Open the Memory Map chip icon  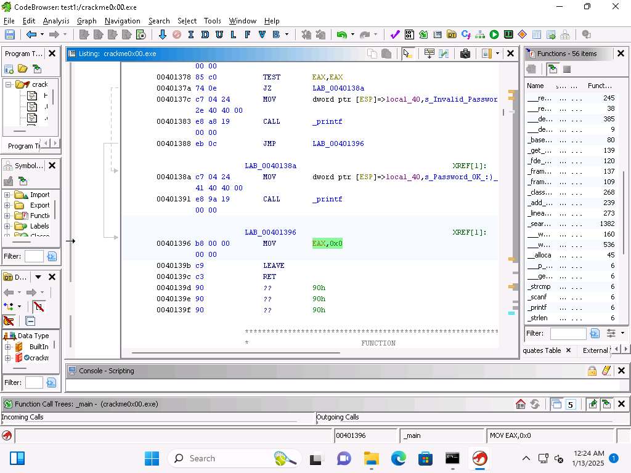click(508, 34)
